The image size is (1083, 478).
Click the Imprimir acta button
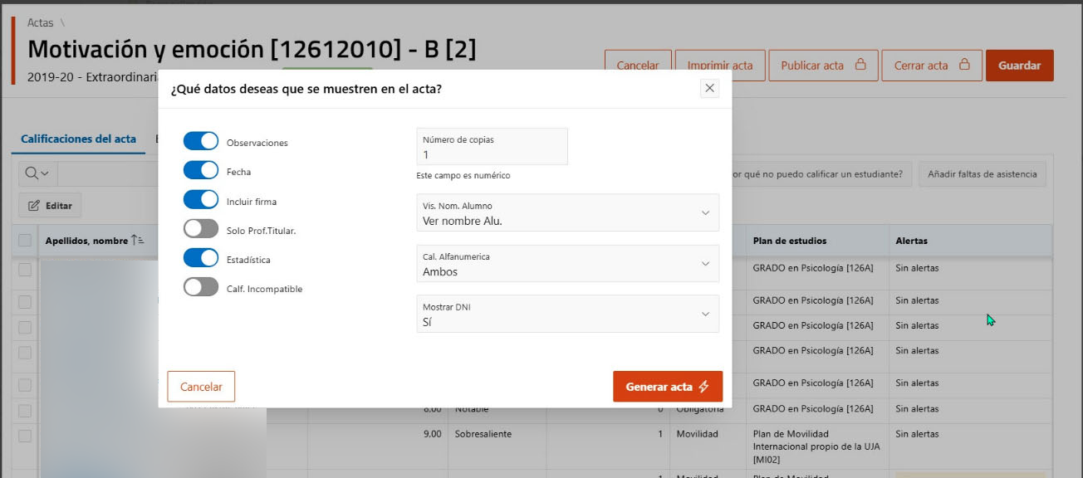(x=720, y=66)
